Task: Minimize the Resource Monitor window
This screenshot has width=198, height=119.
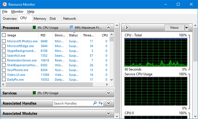Action: (165, 4)
